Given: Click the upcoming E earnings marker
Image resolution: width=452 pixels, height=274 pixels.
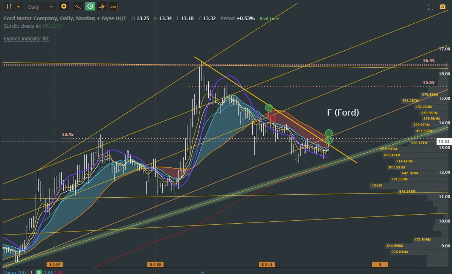Looking at the screenshot, I should [x=380, y=264].
